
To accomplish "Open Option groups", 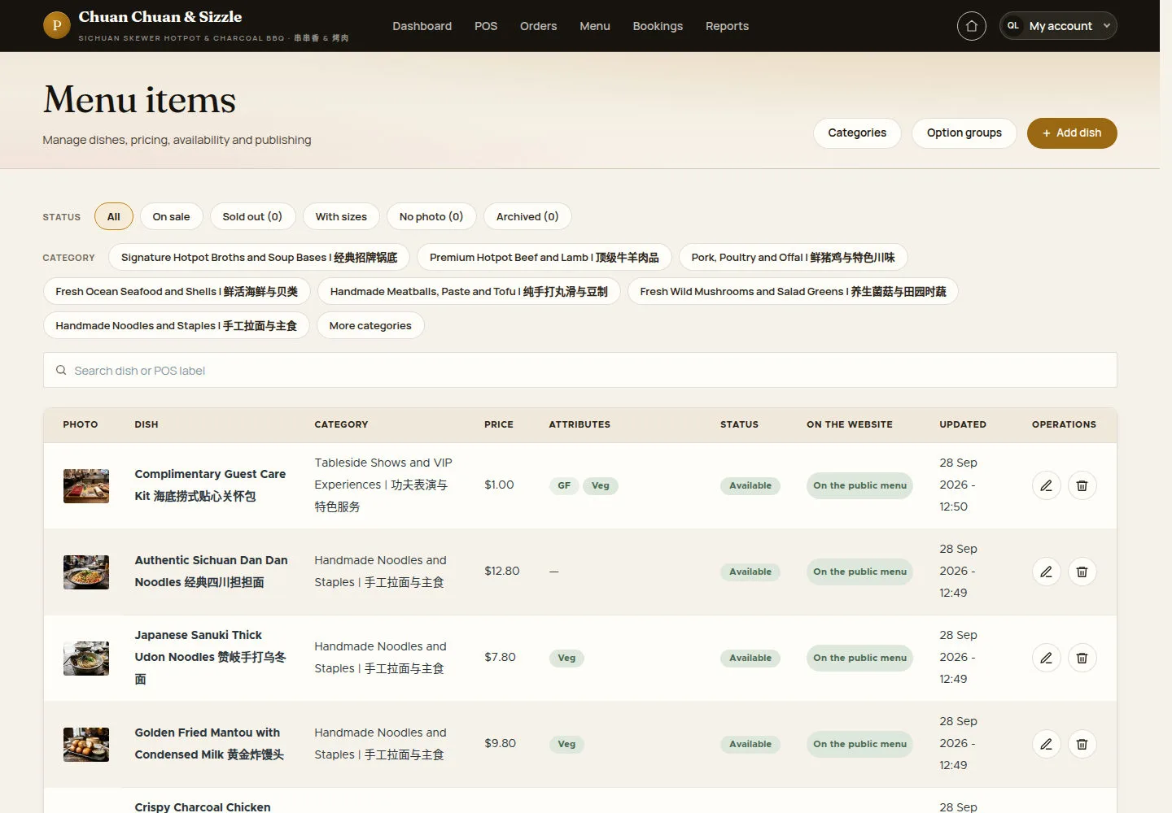I will (x=964, y=133).
